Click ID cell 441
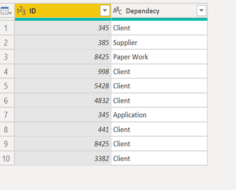The width and height of the screenshot is (236, 190). click(63, 130)
